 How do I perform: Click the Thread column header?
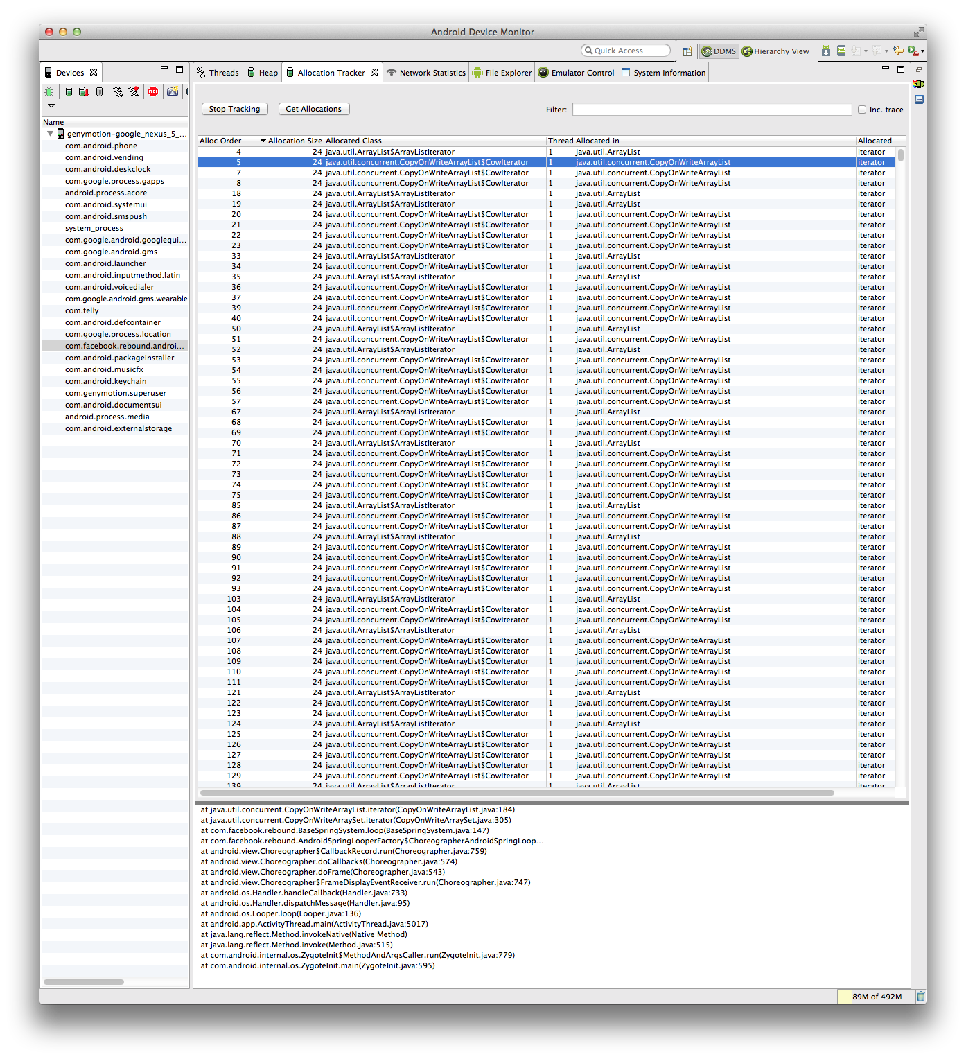[561, 141]
